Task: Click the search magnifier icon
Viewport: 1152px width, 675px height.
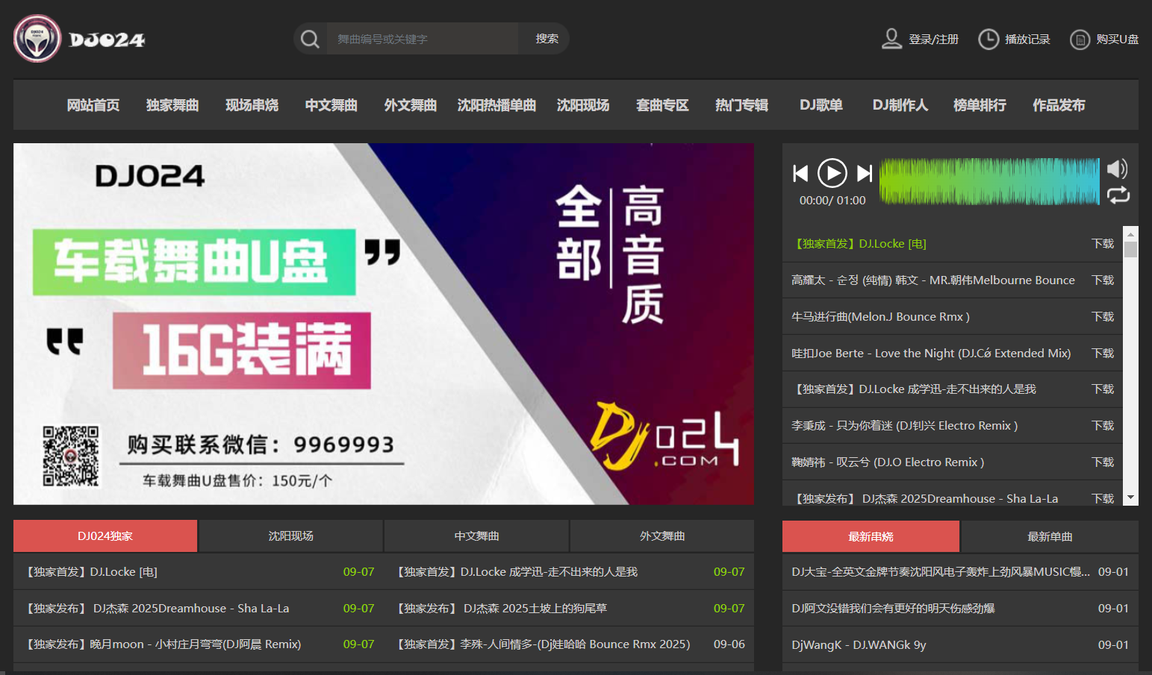Action: click(x=310, y=39)
